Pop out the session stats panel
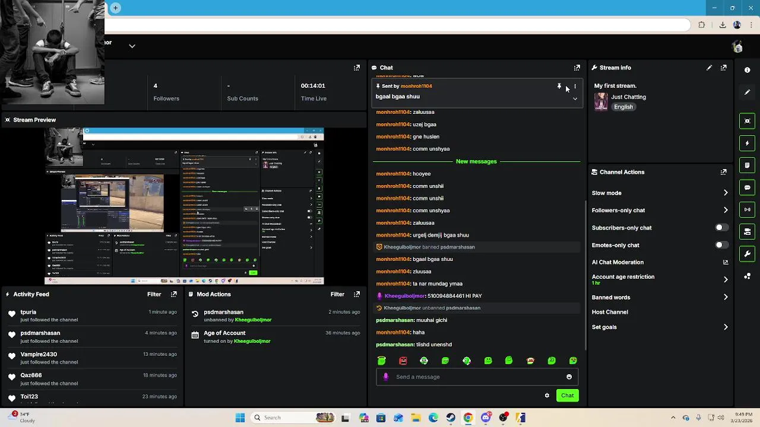This screenshot has width=760, height=427. click(x=357, y=68)
